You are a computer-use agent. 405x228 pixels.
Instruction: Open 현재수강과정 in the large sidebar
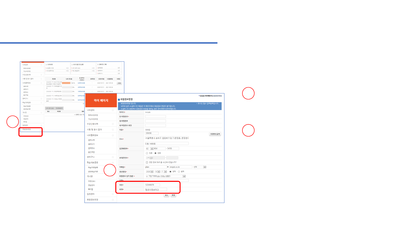click(x=93, y=115)
